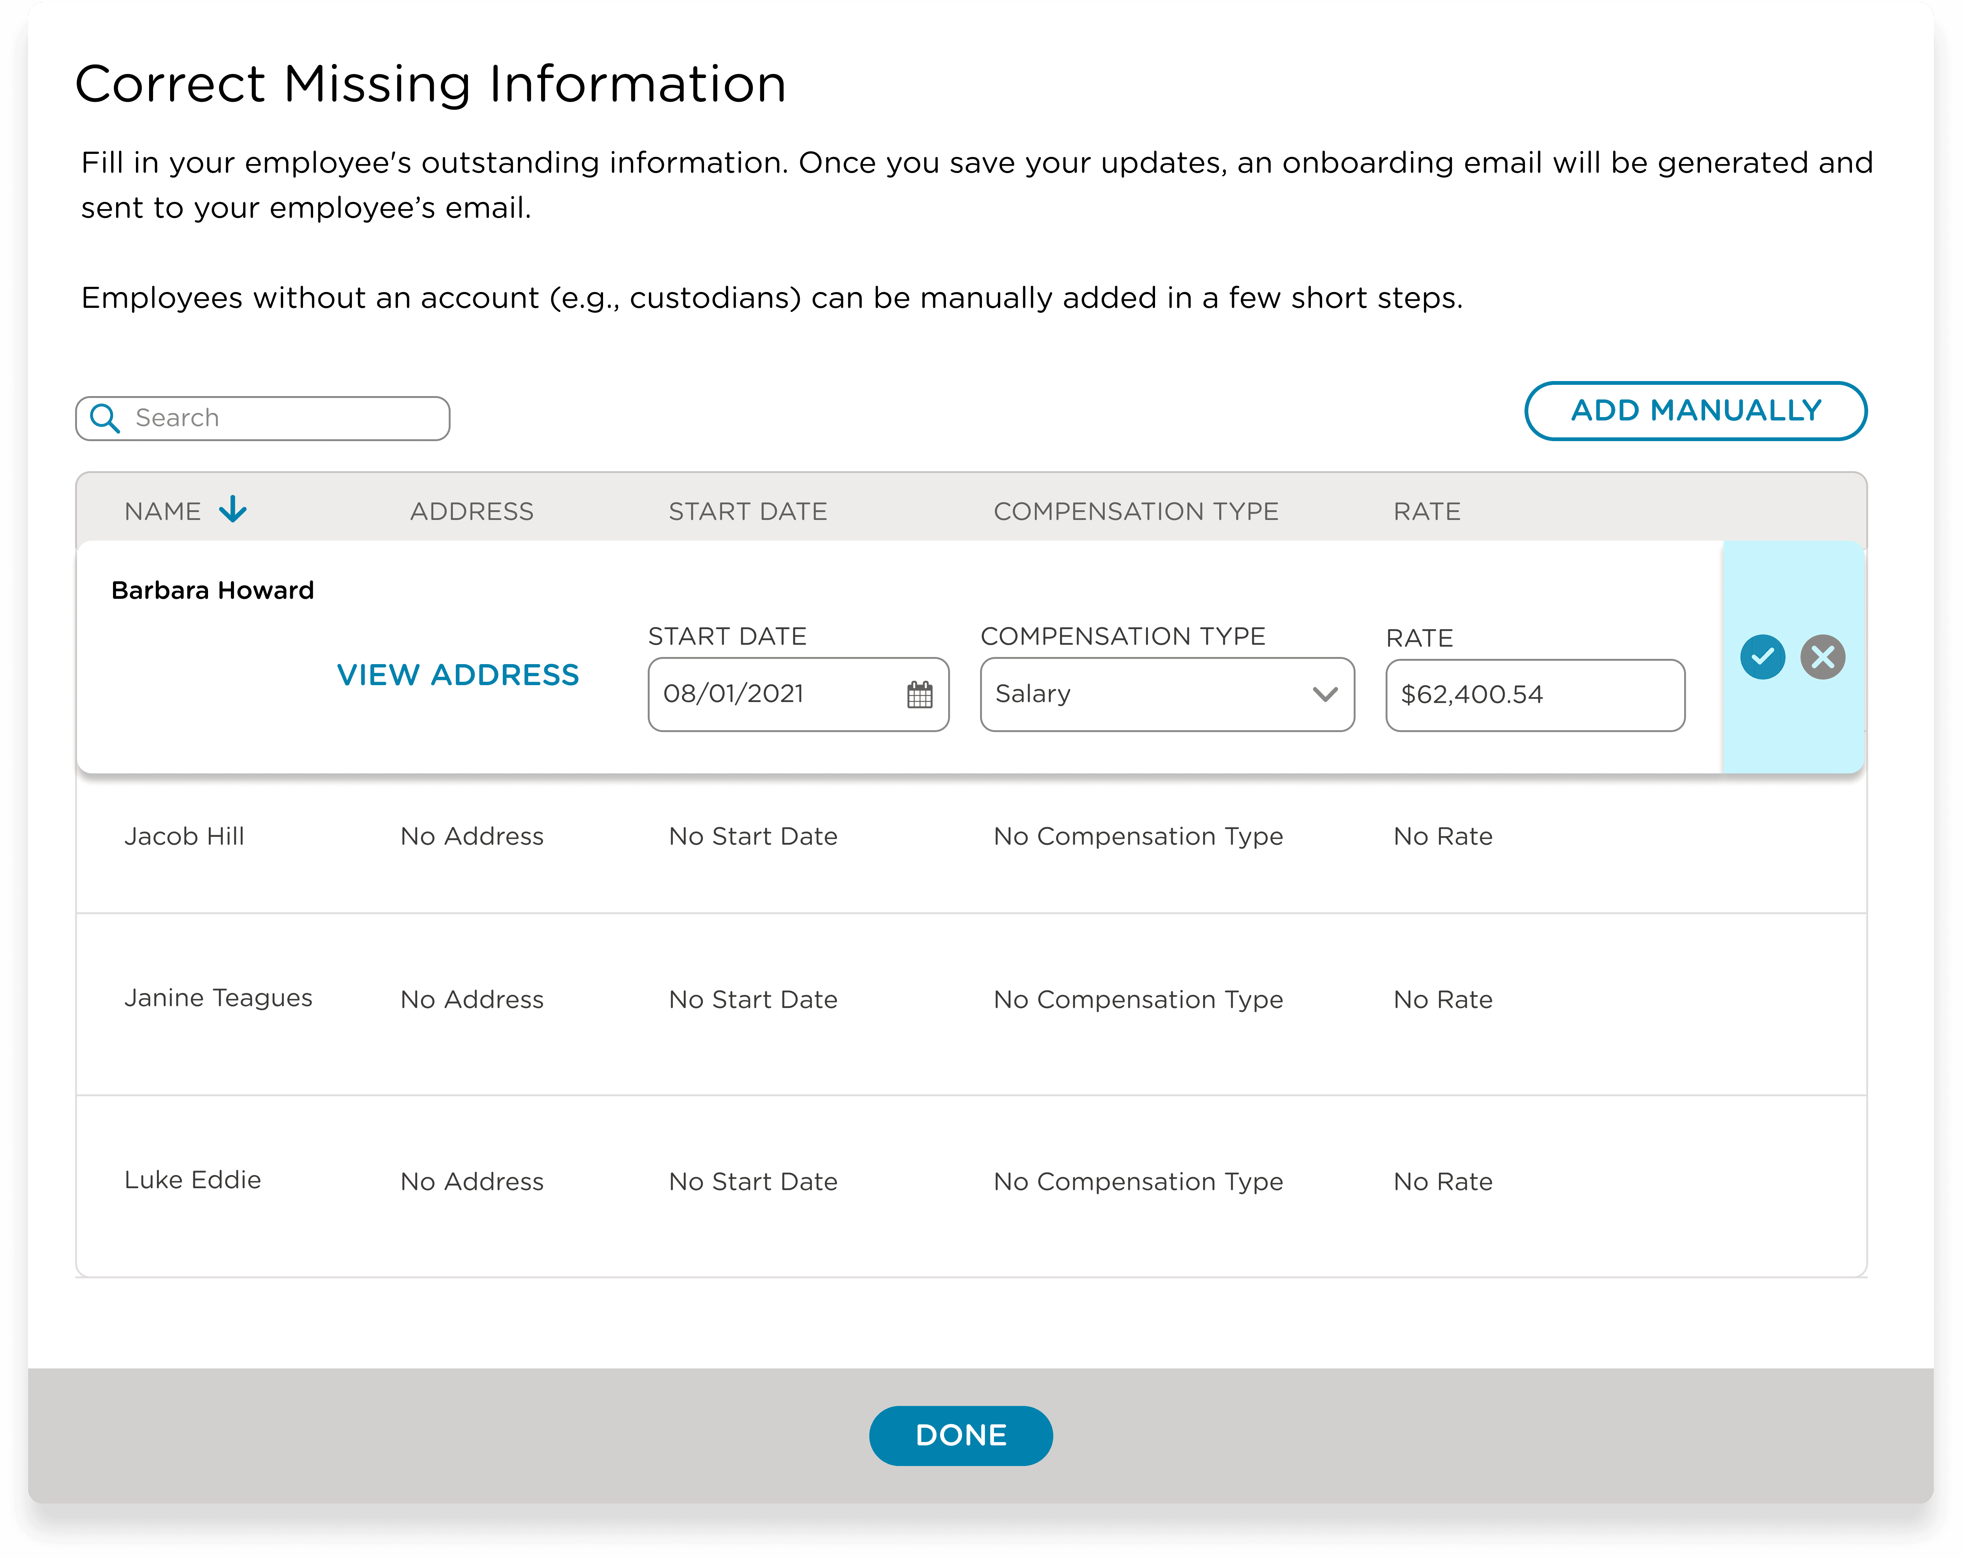This screenshot has width=1962, height=1558.
Task: Click Jacob Hill's No Rate cell
Action: click(1442, 836)
